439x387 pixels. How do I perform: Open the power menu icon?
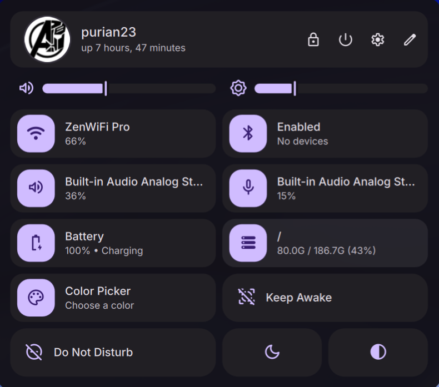coord(345,39)
